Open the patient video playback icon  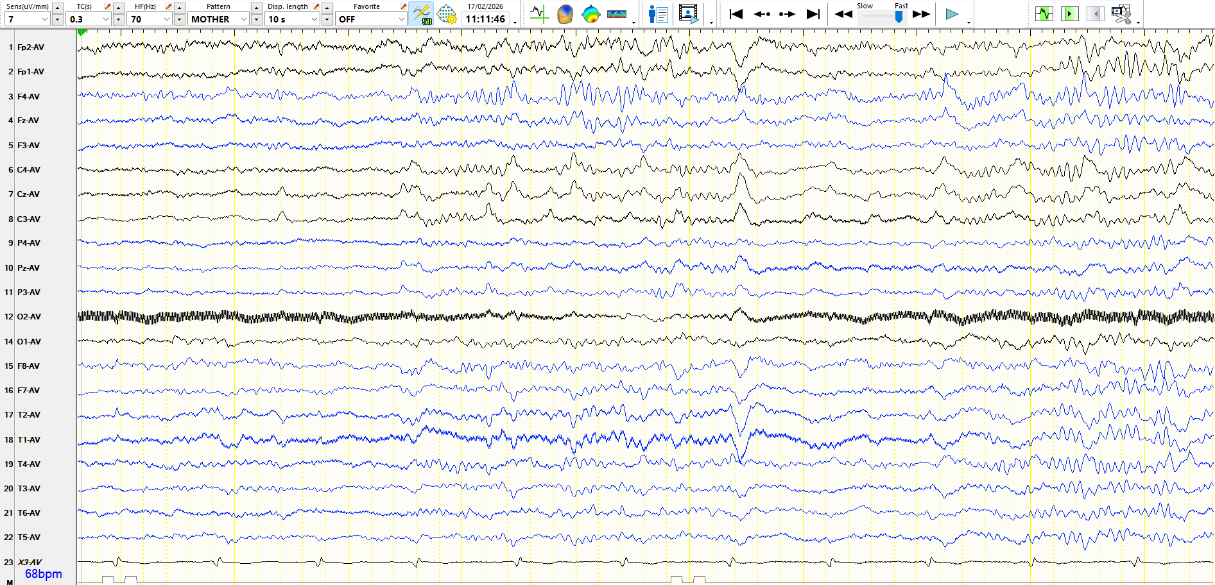[688, 14]
